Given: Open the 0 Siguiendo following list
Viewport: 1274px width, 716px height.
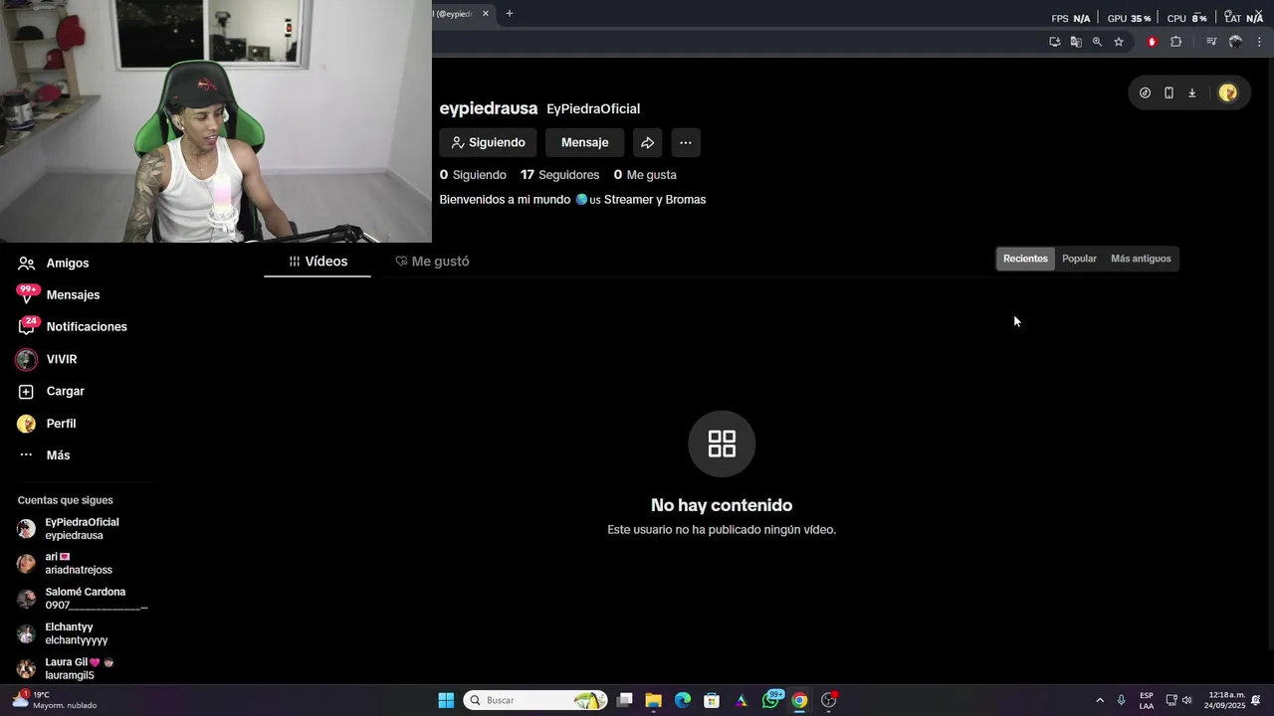Looking at the screenshot, I should [473, 175].
